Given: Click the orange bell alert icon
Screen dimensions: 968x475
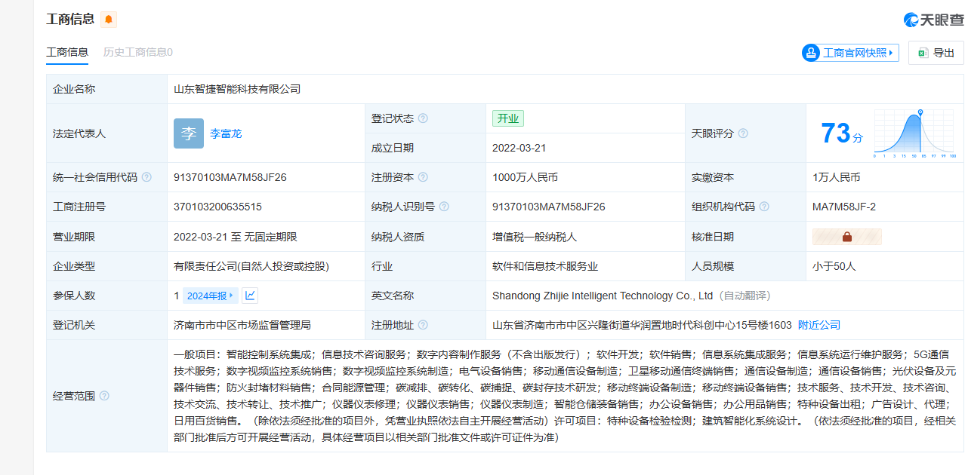Looking at the screenshot, I should coord(108,19).
